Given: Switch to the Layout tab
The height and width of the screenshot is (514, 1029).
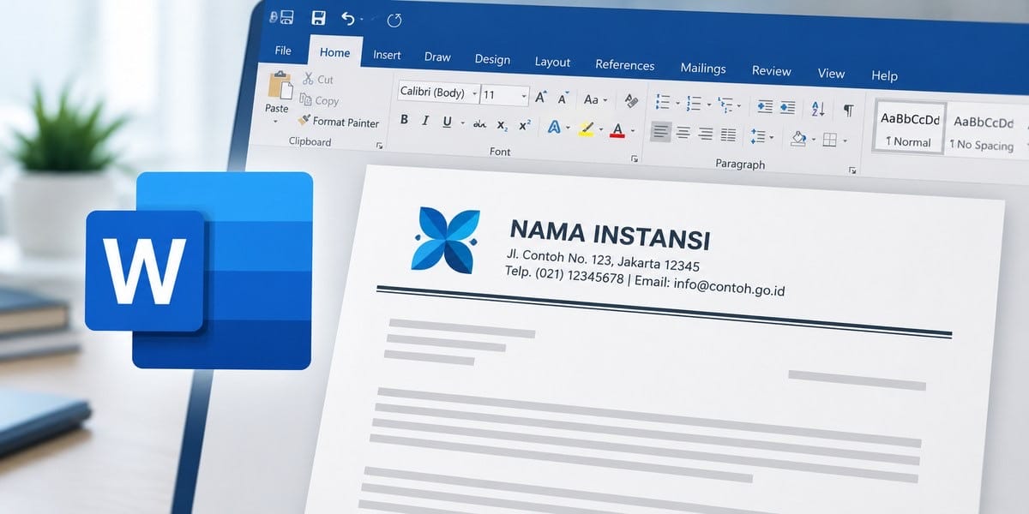Looking at the screenshot, I should 552,62.
